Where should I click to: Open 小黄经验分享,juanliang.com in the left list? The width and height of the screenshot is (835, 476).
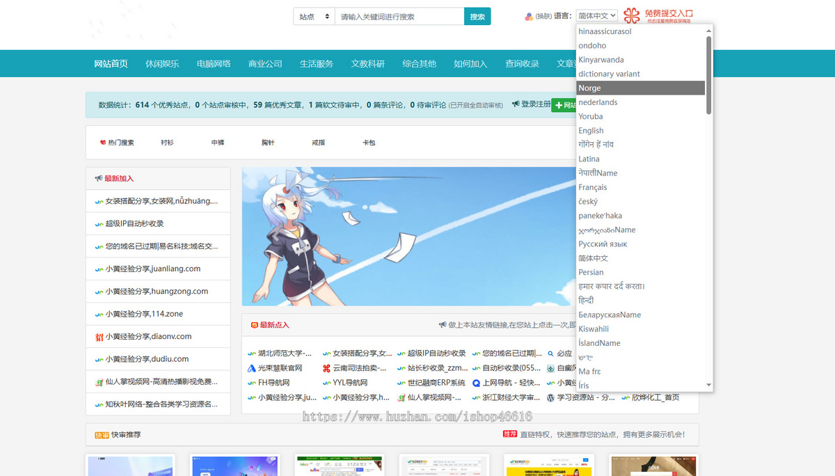pos(153,269)
